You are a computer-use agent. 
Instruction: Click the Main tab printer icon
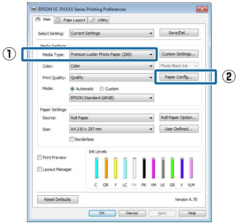38,19
